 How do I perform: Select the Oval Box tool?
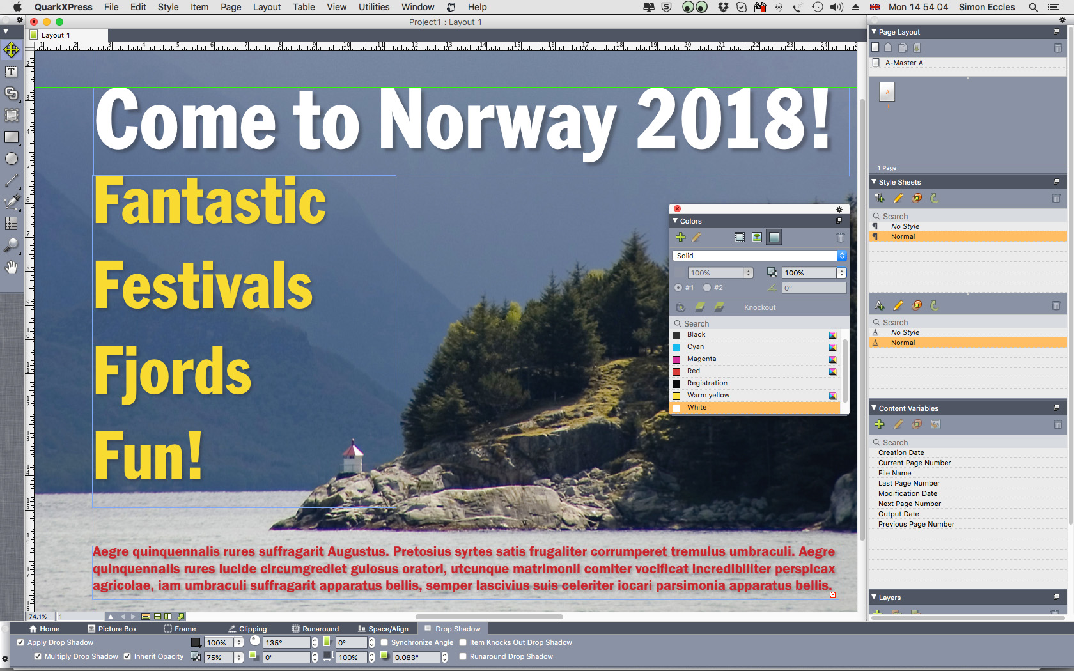point(11,158)
